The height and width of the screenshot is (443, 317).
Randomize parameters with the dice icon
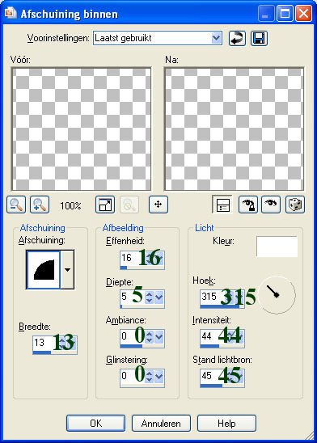295,205
